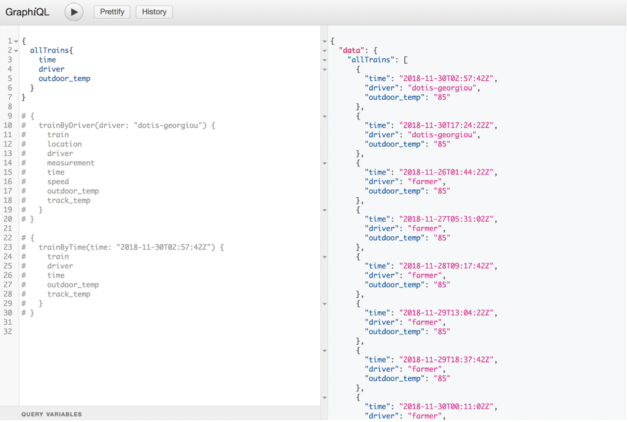
Task: Place cursor on outdoor_temp in line 5
Action: 64,78
